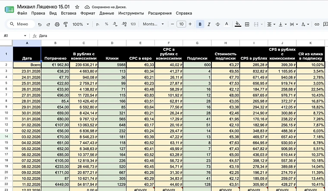This screenshot has height=191, width=328.
Task: Select the paint format roller icon
Action: 66,24
